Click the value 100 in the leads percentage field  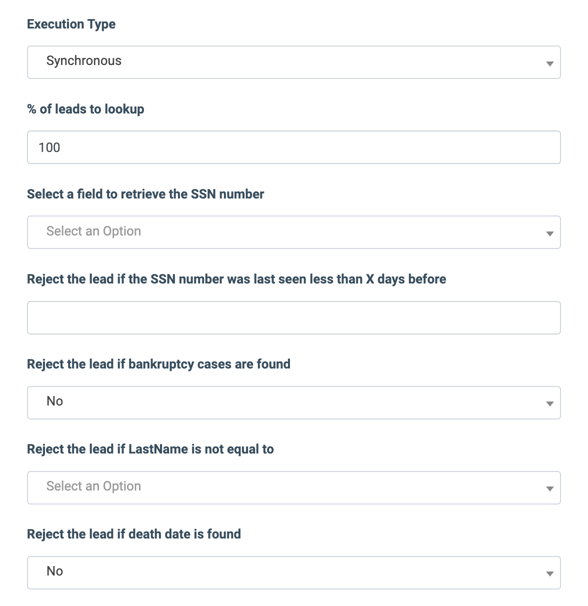pyautogui.click(x=49, y=147)
